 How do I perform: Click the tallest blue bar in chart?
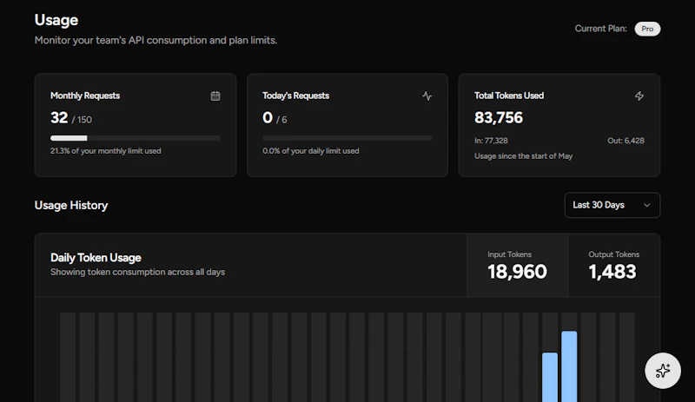(569, 366)
